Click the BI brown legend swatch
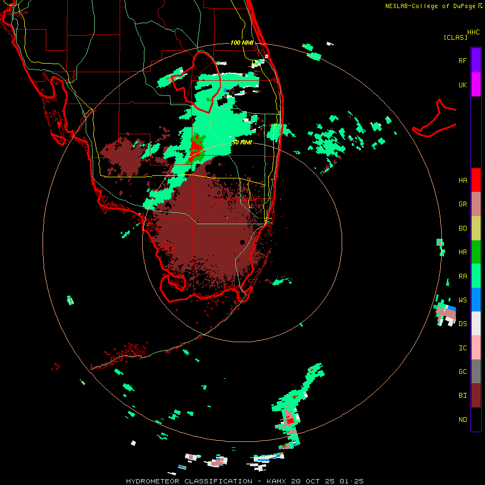 [x=476, y=396]
